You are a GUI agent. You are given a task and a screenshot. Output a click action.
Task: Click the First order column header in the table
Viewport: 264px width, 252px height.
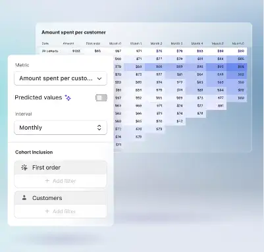[93, 43]
